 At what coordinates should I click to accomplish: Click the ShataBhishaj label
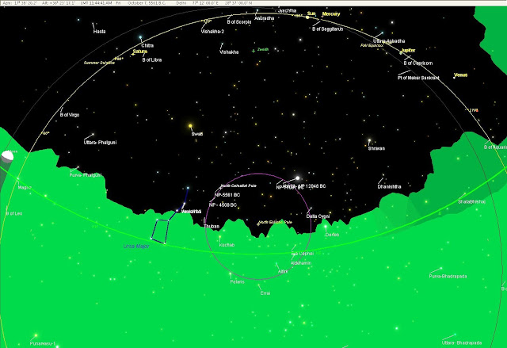coord(472,202)
